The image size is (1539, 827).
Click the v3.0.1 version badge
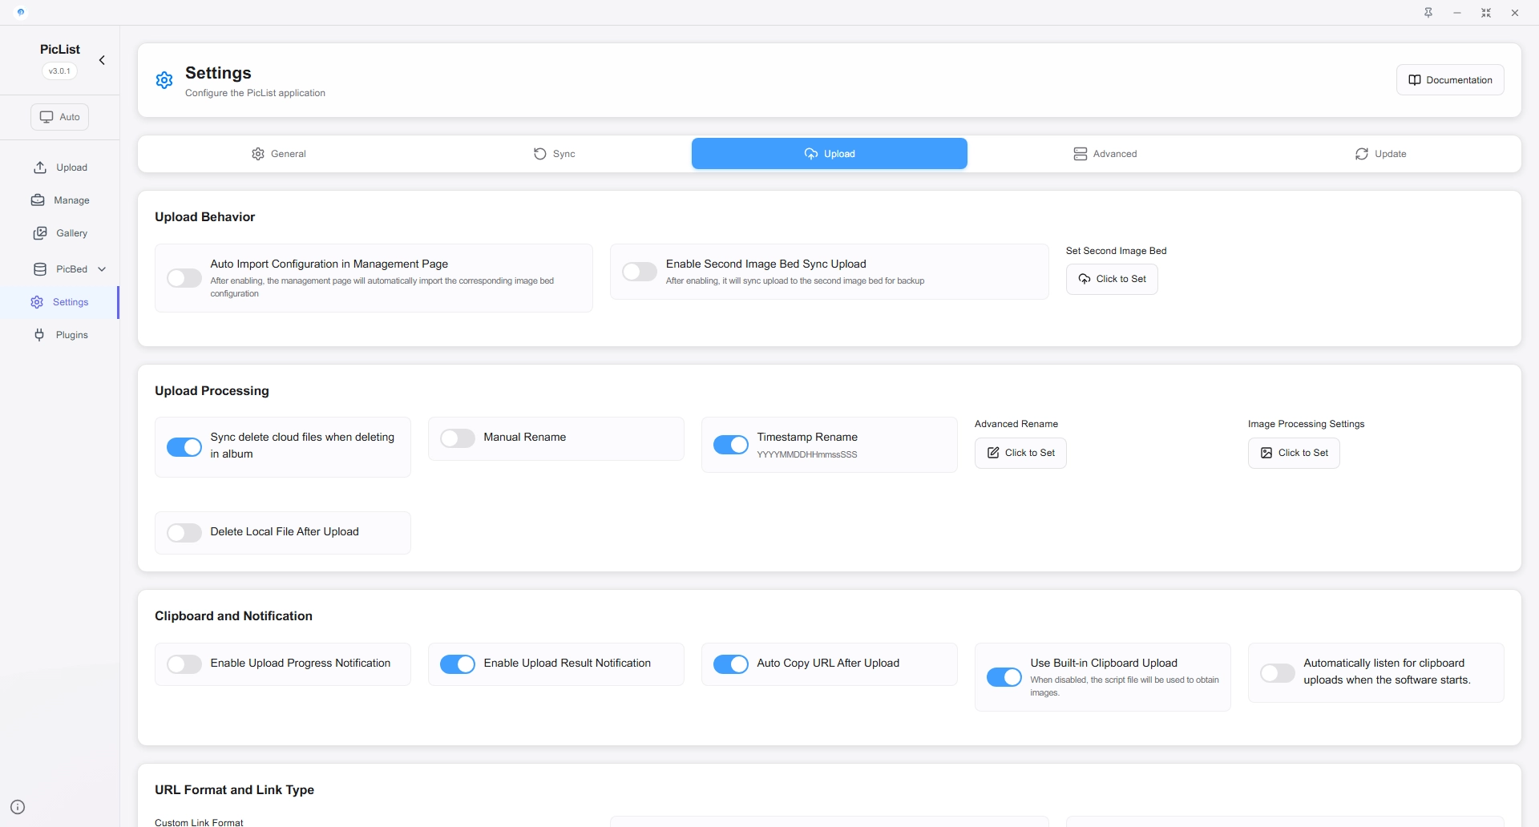click(x=59, y=71)
